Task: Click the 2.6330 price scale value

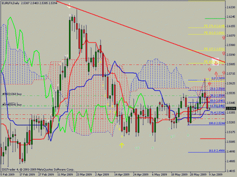Action: (x=231, y=7)
